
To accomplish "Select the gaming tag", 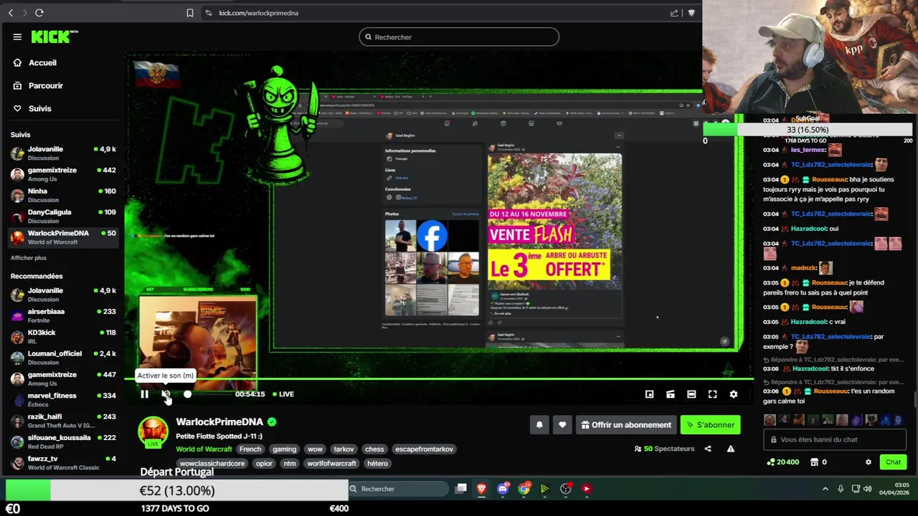I will point(284,449).
